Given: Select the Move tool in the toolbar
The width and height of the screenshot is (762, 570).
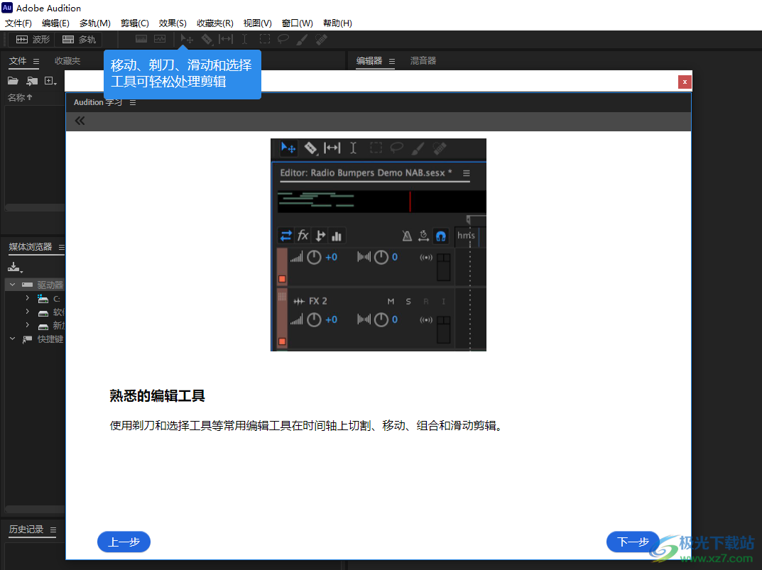Looking at the screenshot, I should point(186,39).
